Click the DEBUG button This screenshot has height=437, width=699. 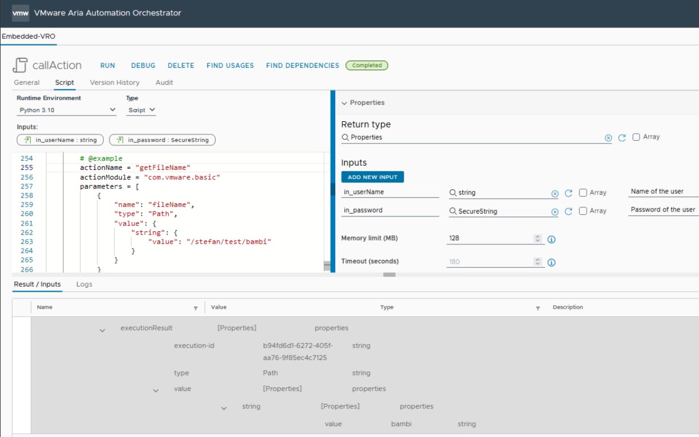pos(143,66)
